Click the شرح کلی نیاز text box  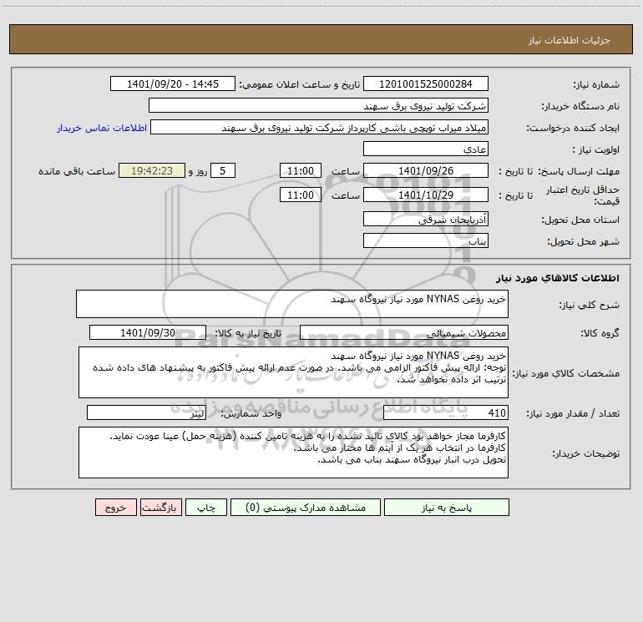[292, 304]
